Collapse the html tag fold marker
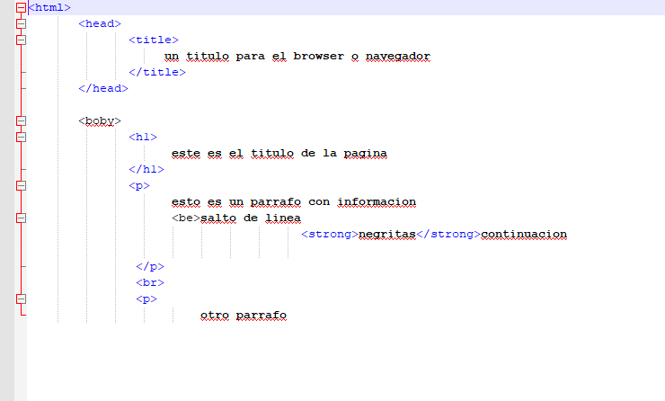Screen dimensions: 665x401 tap(22, 7)
